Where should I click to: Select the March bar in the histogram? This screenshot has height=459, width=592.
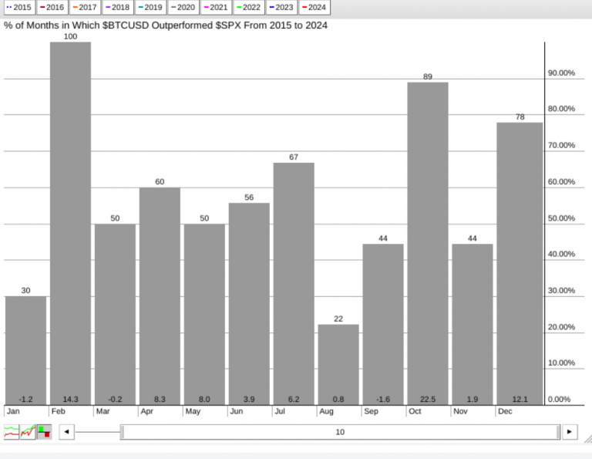(x=115, y=314)
